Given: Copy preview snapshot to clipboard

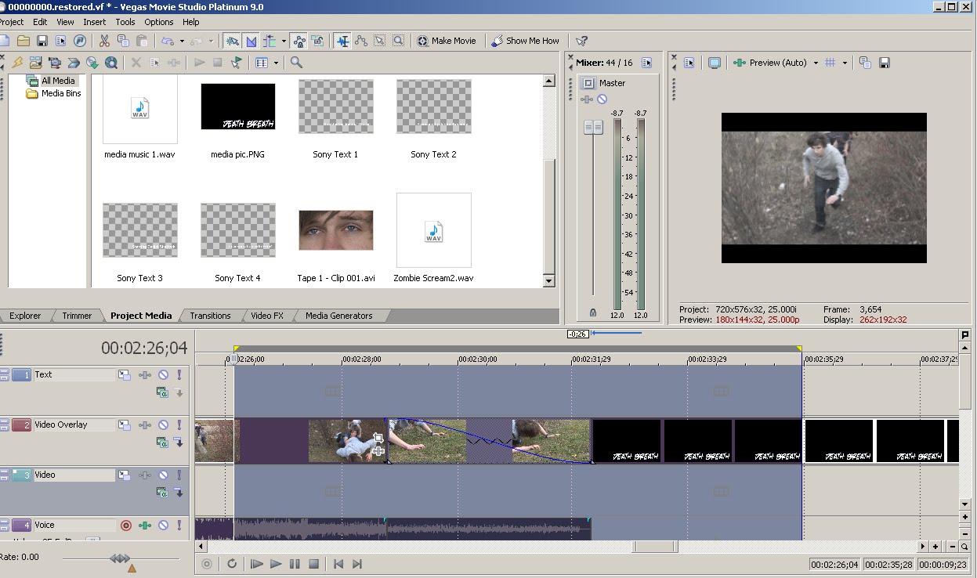Looking at the screenshot, I should click(865, 63).
